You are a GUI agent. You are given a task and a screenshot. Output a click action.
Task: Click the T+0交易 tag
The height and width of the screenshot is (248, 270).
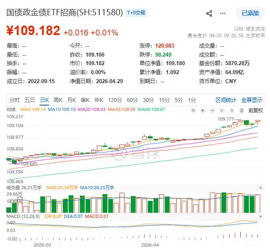click(x=136, y=13)
